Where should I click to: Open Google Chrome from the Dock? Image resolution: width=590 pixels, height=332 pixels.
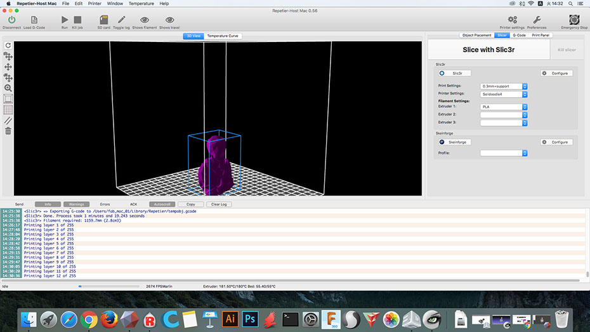coord(89,319)
